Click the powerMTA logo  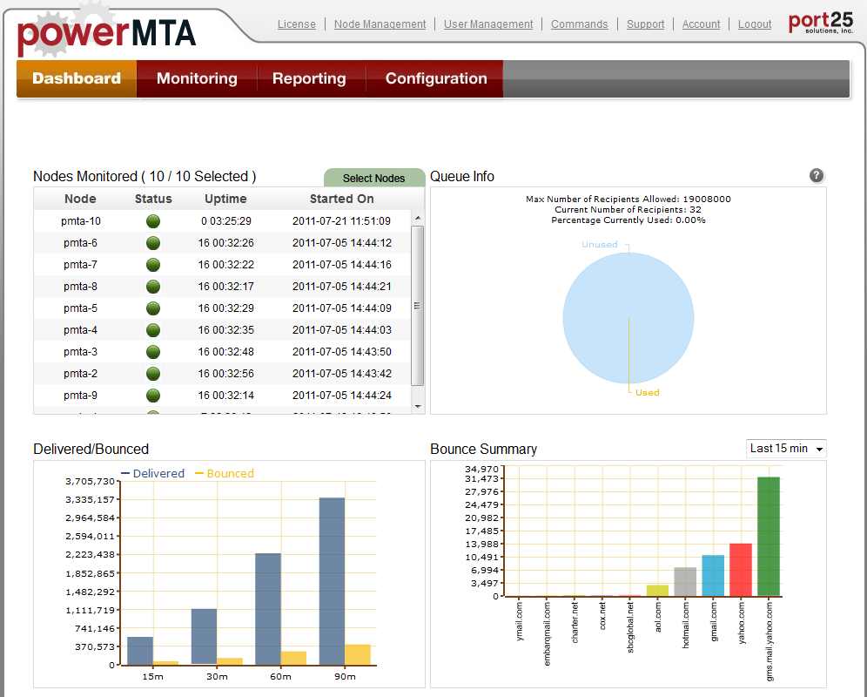coord(106,32)
